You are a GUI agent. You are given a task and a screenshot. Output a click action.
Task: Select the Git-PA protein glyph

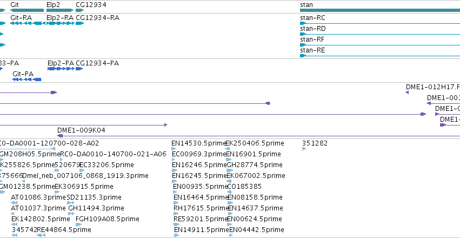[x=27, y=80]
